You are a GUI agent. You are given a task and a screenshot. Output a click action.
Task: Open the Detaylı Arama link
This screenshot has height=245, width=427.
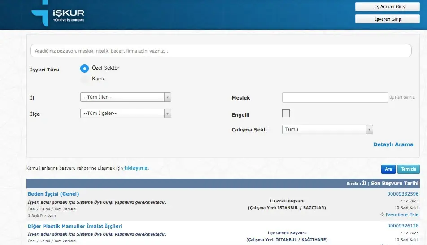[393, 144]
